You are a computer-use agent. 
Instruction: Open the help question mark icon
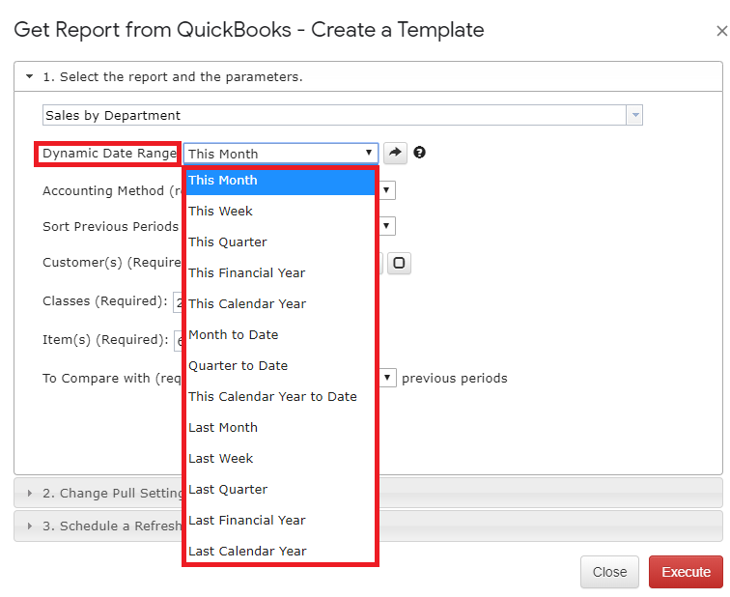pyautogui.click(x=419, y=153)
